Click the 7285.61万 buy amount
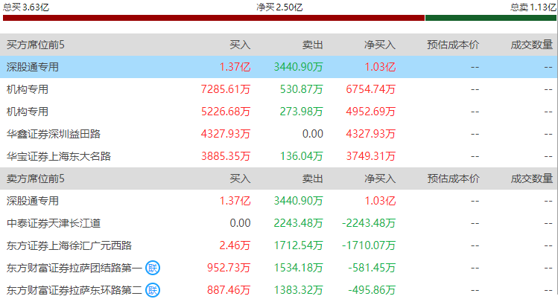This screenshot has width=558, height=299. click(226, 89)
